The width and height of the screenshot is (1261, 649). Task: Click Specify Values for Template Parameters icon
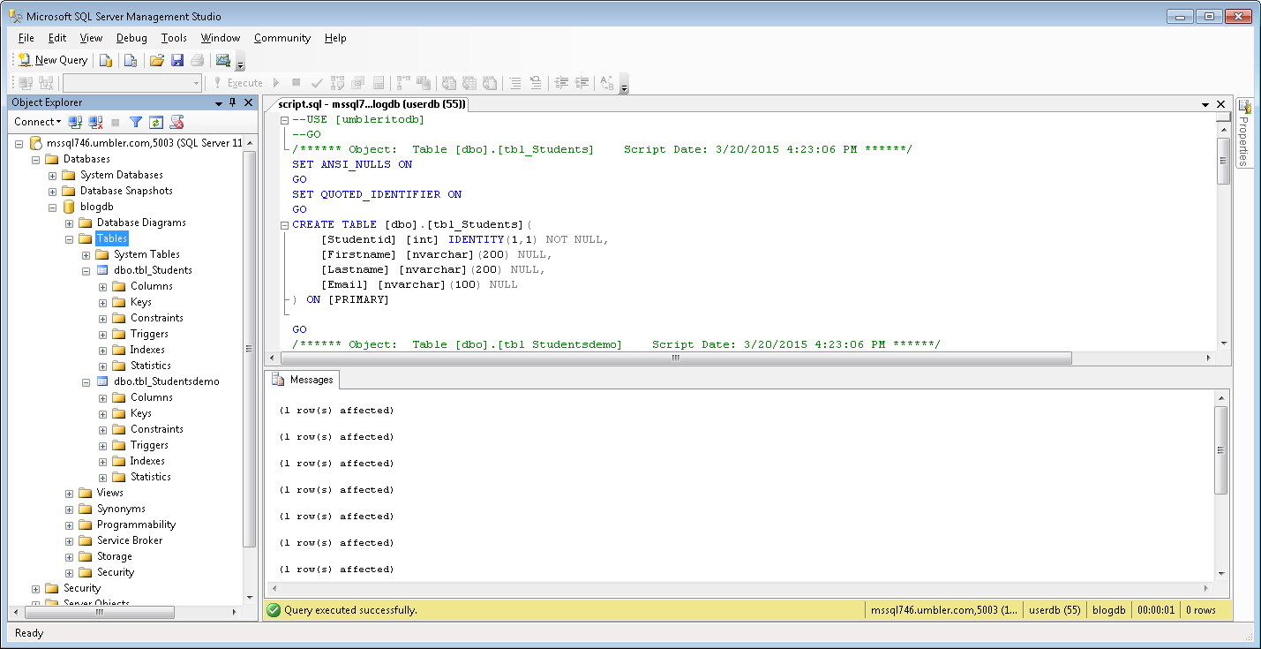pos(607,83)
